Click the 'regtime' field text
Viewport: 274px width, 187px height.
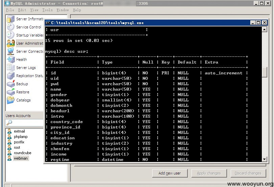click(60, 160)
